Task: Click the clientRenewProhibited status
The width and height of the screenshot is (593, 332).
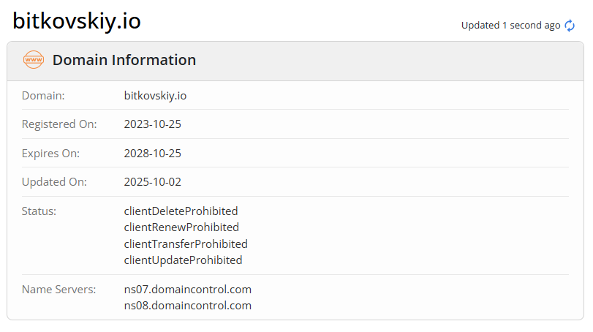Action: pyautogui.click(x=181, y=227)
